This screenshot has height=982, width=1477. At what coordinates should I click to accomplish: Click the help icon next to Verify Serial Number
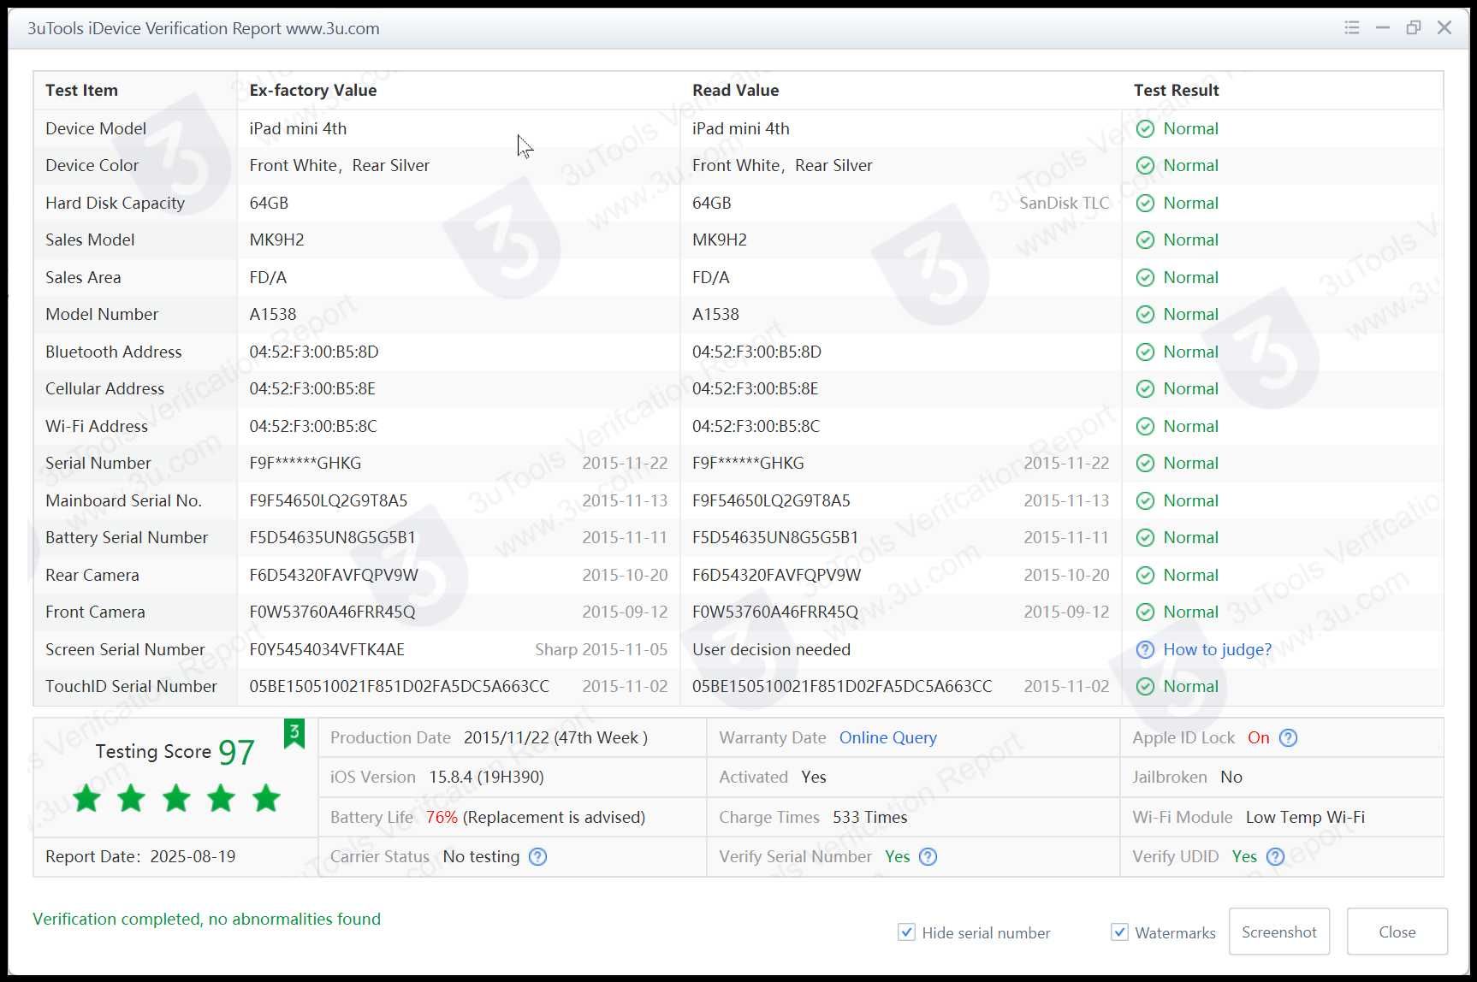coord(928,856)
